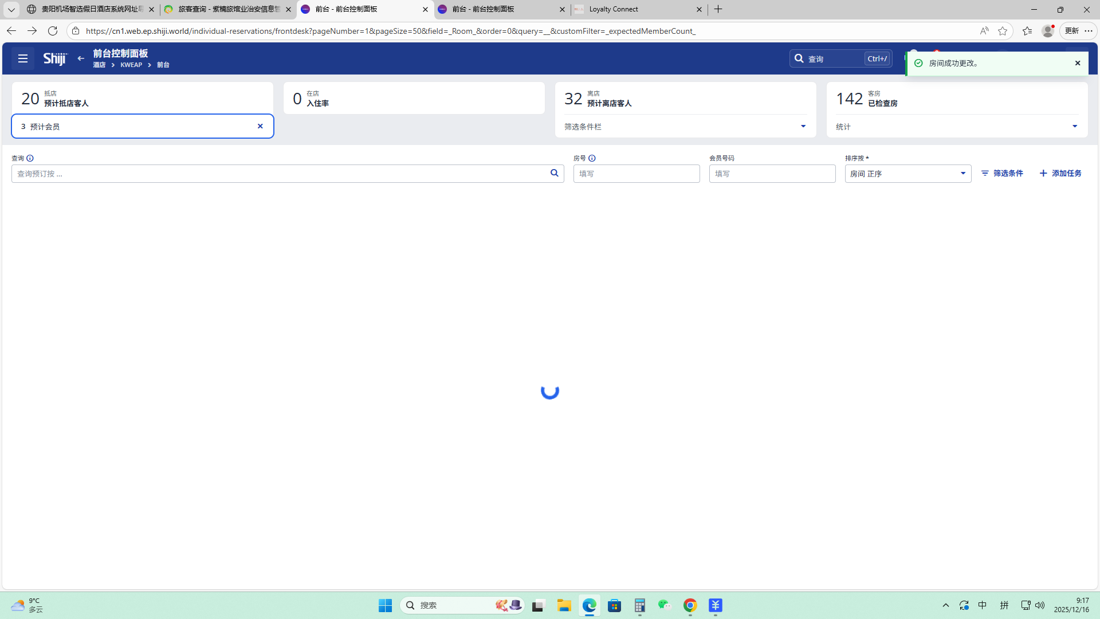Switch to the 旅客查询 browser tab
The width and height of the screenshot is (1100, 619).
[228, 9]
